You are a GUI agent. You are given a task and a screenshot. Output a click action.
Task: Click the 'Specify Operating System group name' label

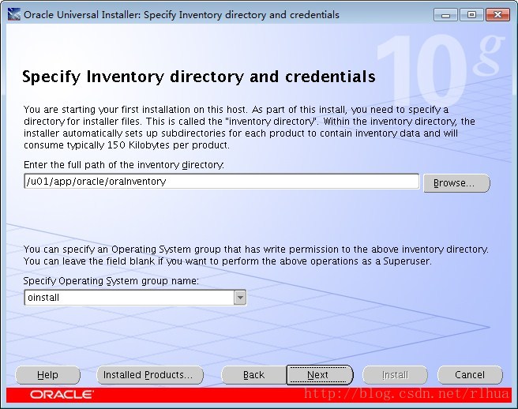click(111, 281)
